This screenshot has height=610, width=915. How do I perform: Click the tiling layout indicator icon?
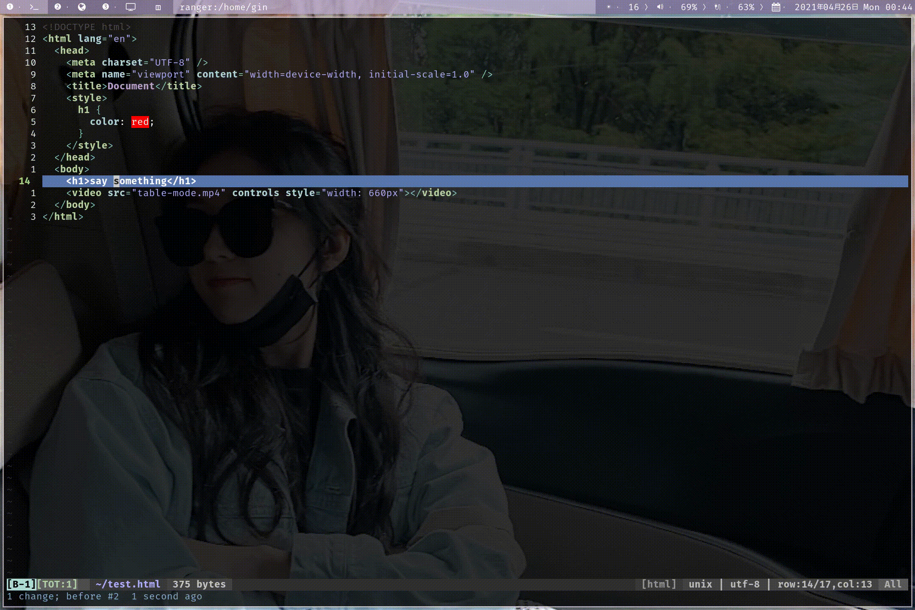pyautogui.click(x=158, y=7)
